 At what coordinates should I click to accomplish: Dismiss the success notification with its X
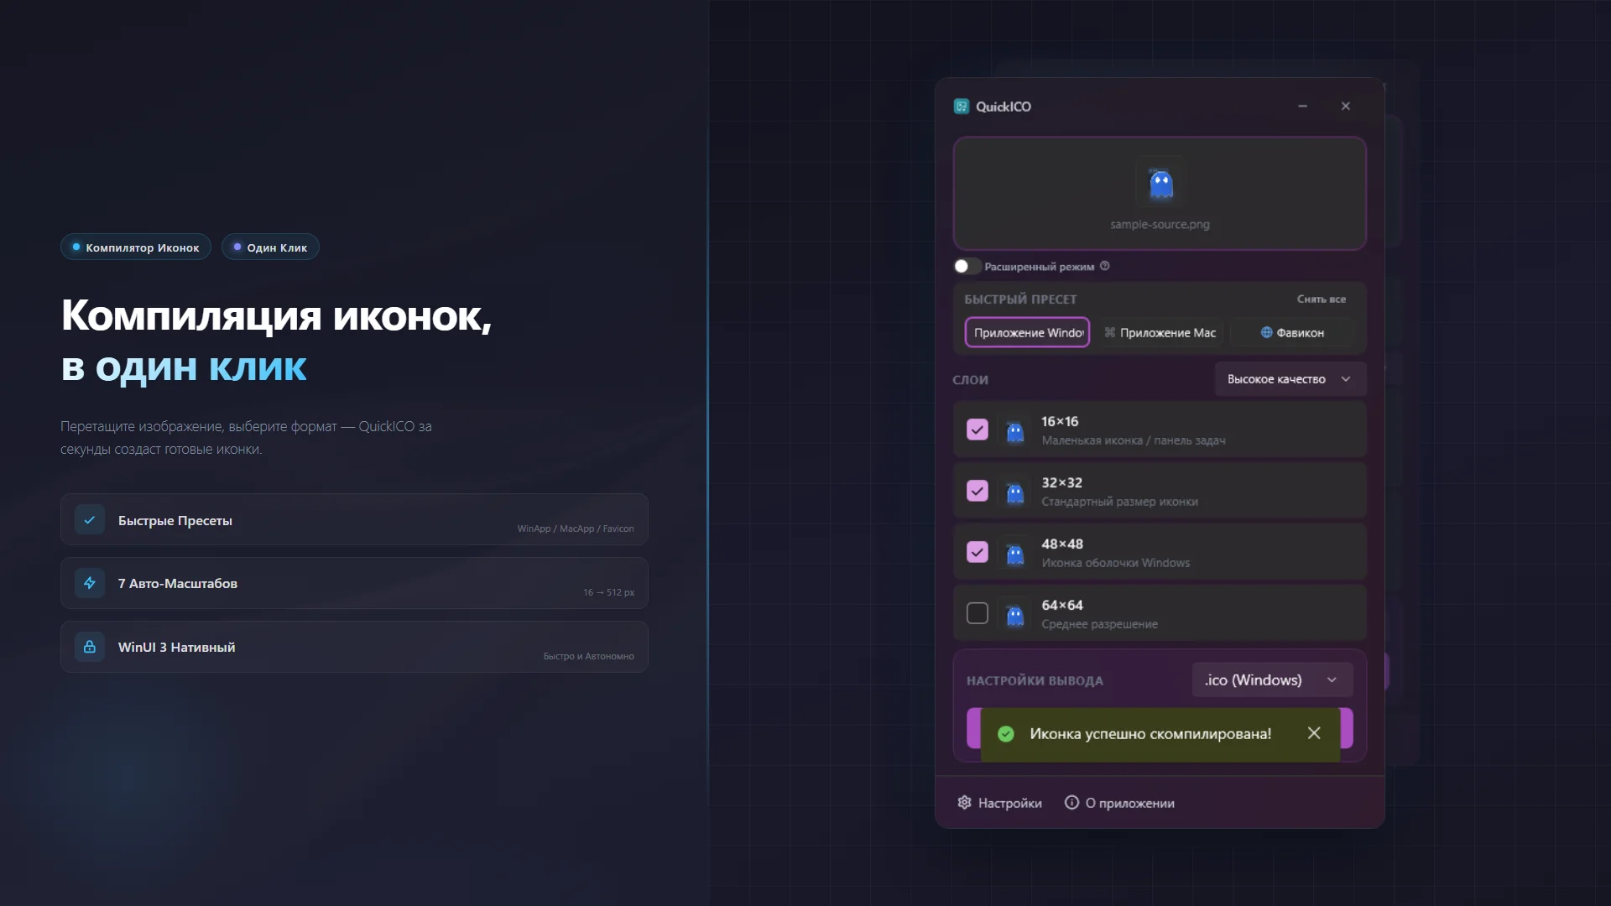[1314, 733]
